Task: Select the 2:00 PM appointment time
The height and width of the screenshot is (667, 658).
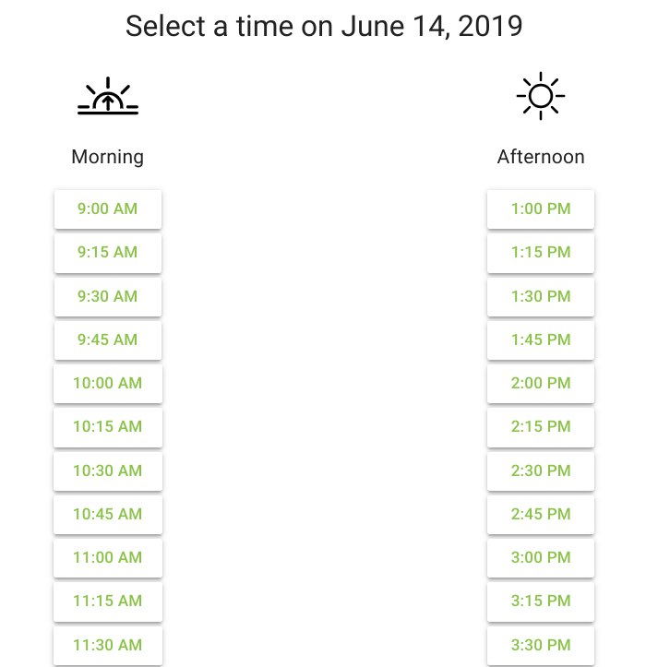Action: pos(541,383)
